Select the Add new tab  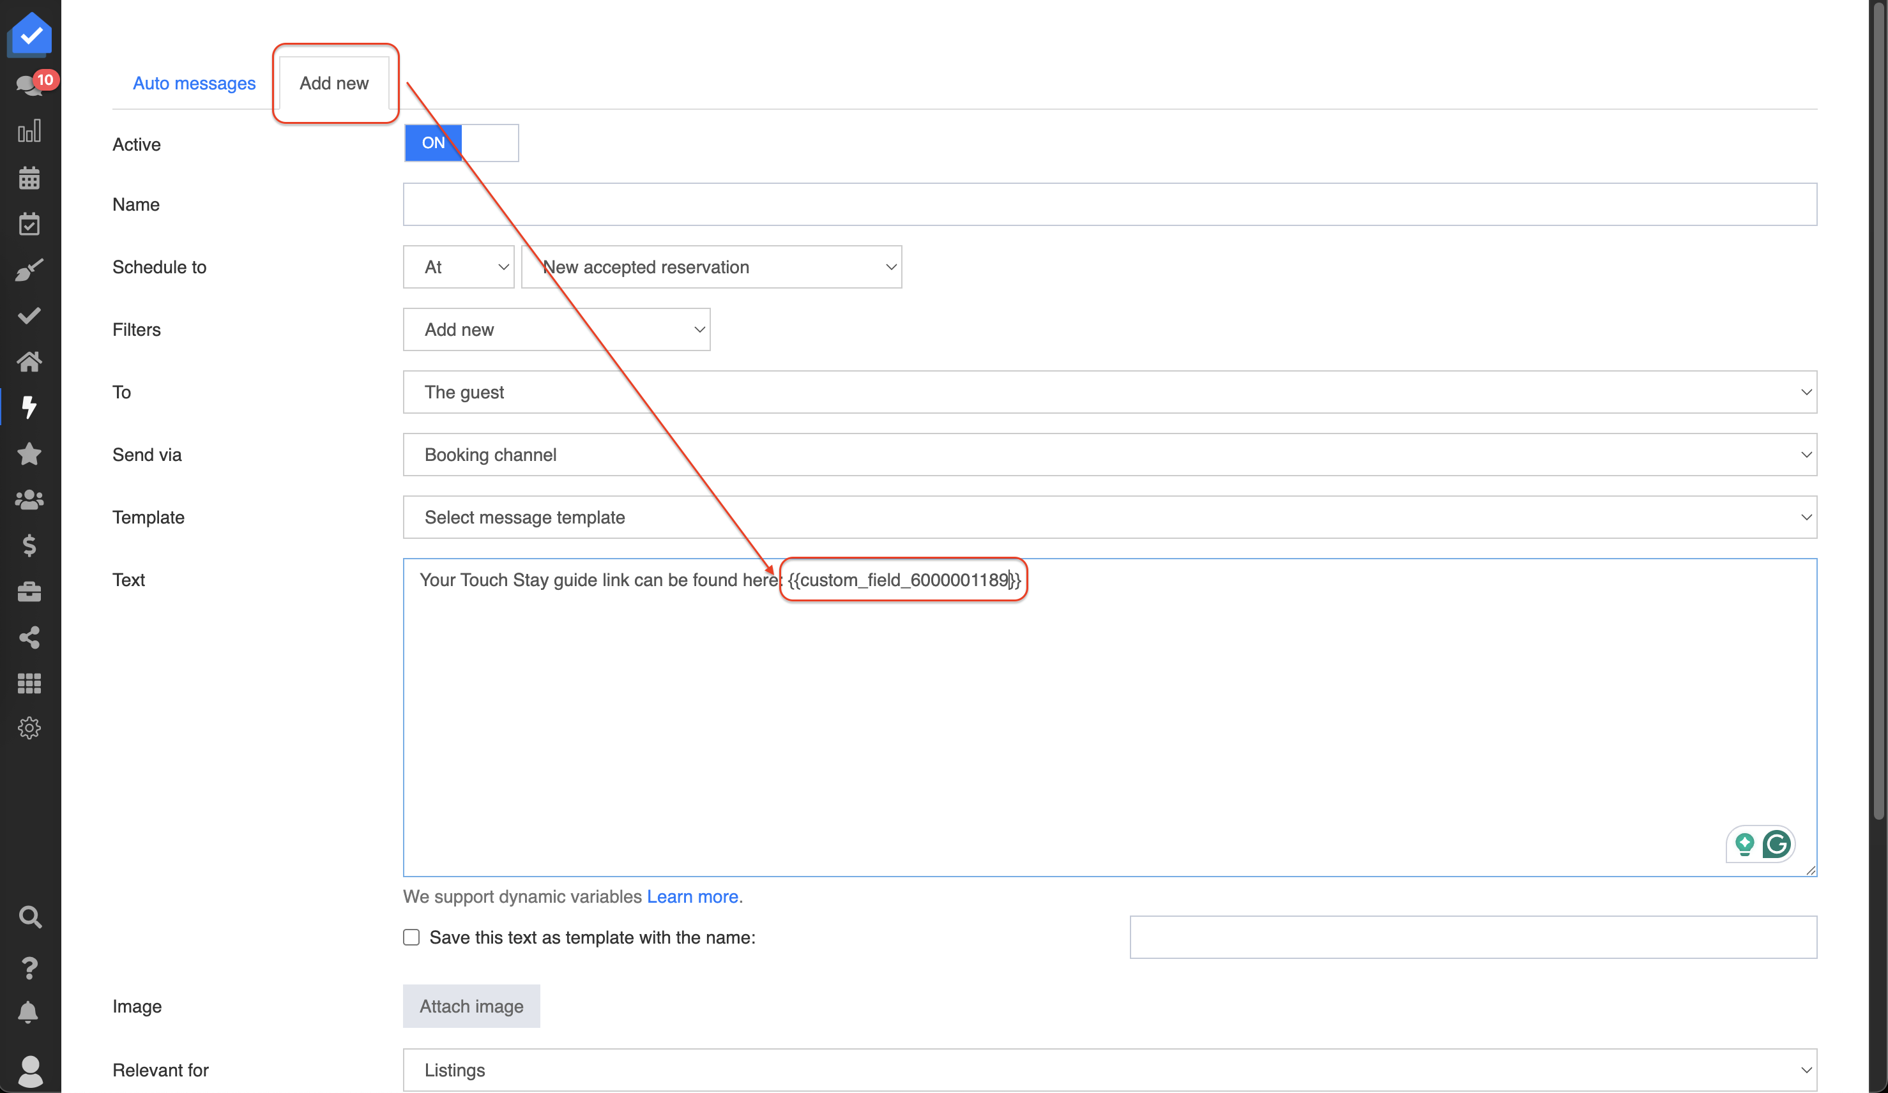click(334, 83)
